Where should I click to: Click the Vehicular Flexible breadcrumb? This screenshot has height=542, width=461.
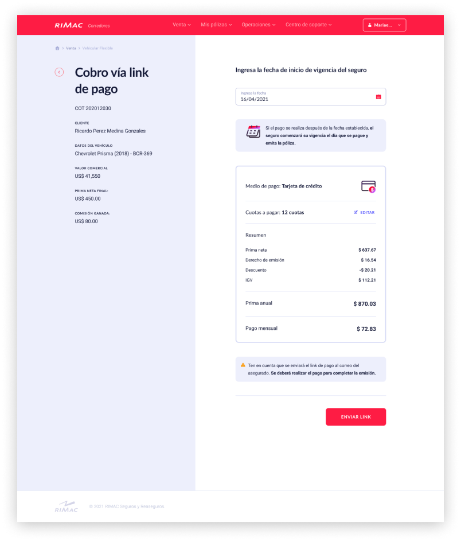[97, 48]
